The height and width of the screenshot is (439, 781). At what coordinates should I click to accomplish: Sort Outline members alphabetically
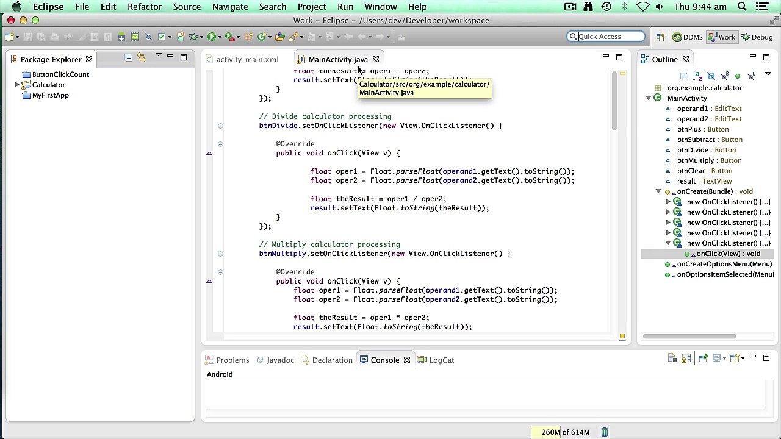pyautogui.click(x=697, y=76)
